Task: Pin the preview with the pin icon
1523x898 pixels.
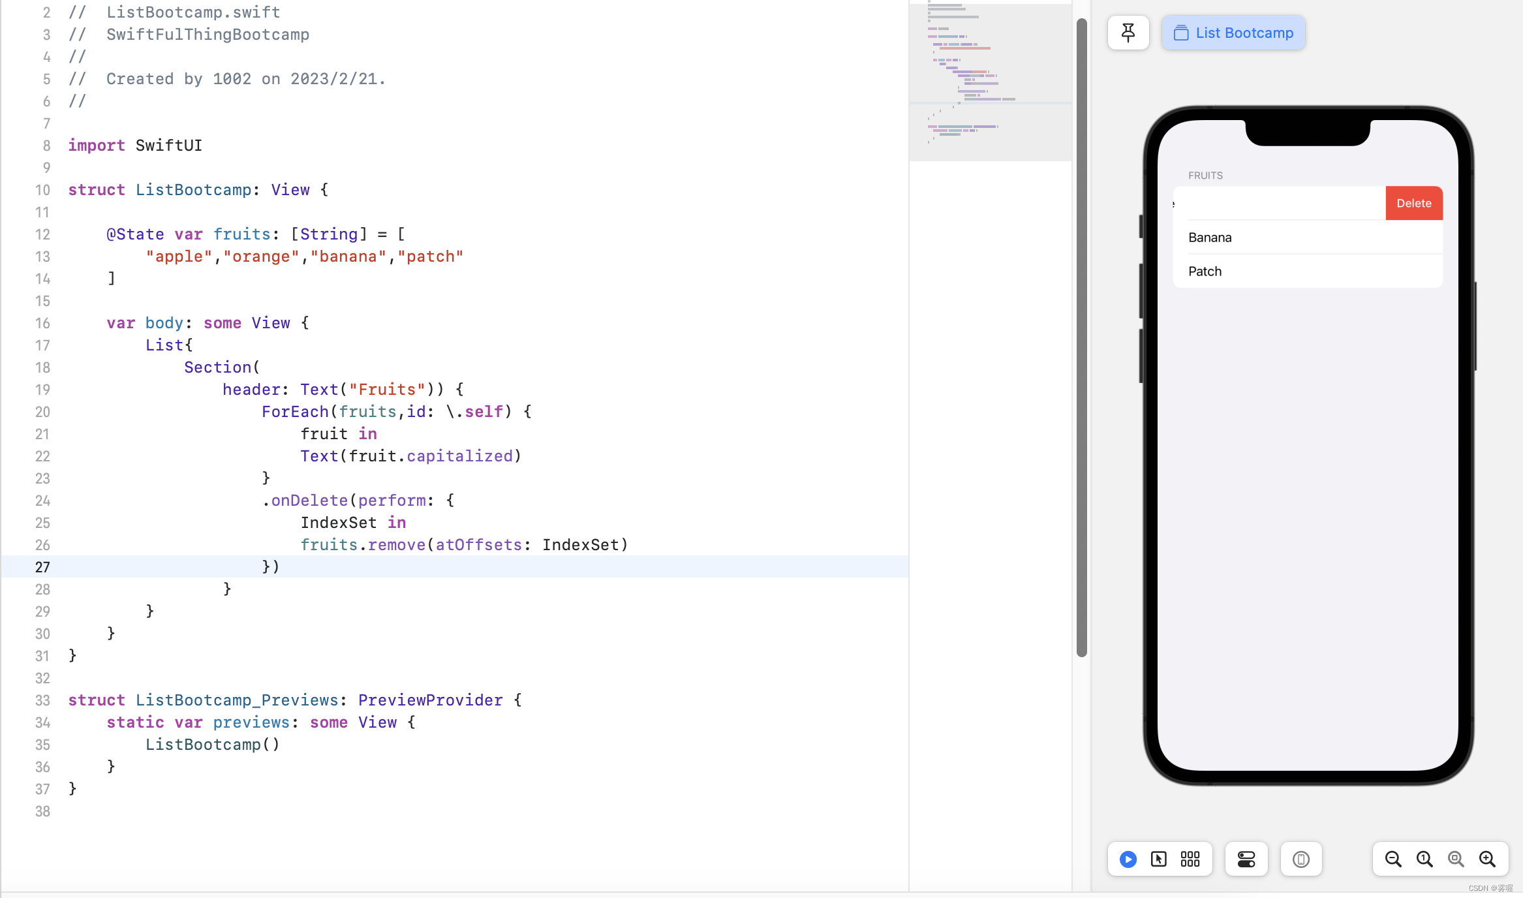Action: (1128, 33)
